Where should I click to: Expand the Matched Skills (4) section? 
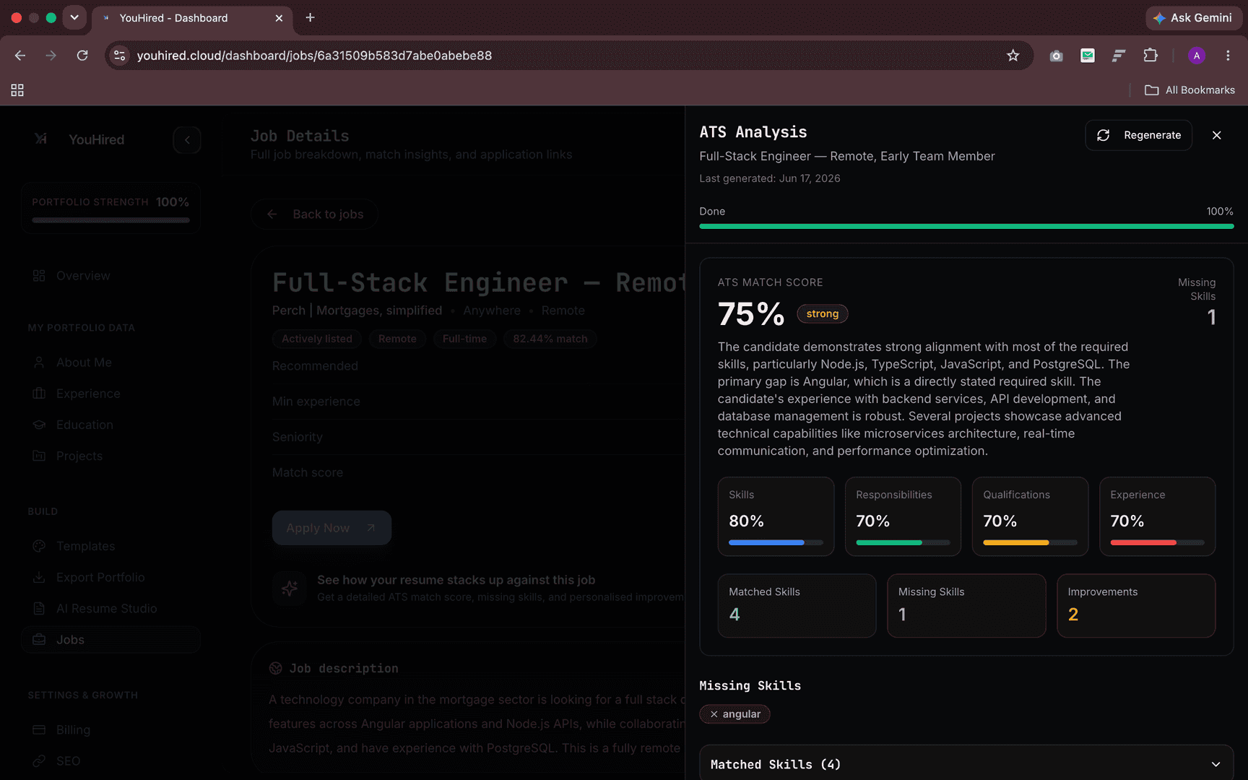(966, 763)
